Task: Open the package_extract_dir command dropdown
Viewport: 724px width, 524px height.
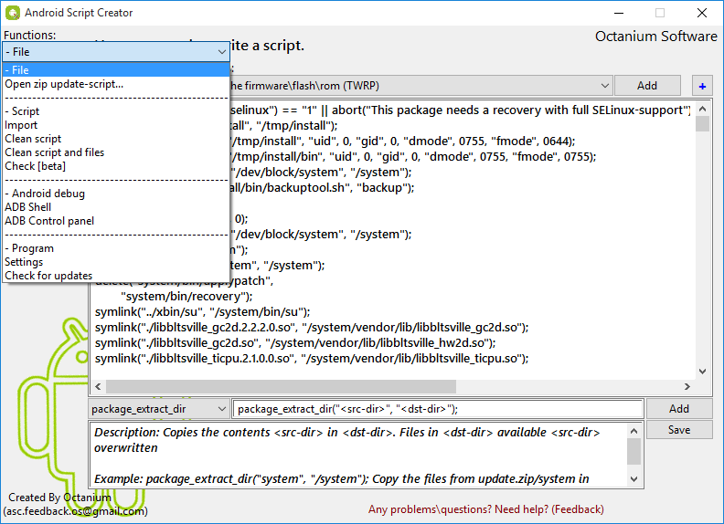Action: (x=220, y=410)
